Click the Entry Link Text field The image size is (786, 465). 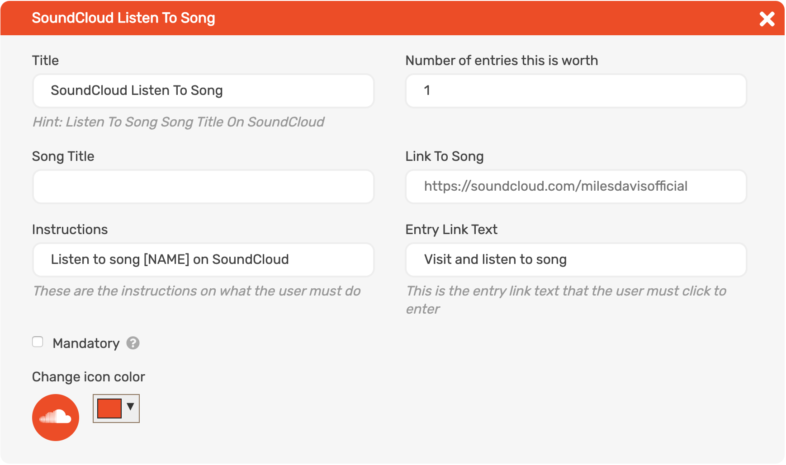575,259
